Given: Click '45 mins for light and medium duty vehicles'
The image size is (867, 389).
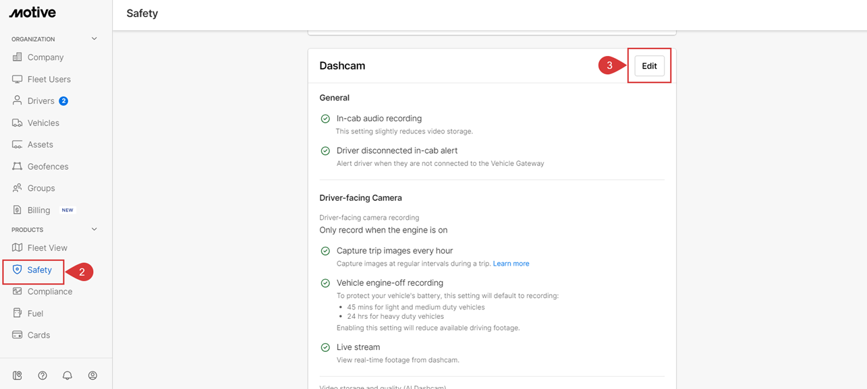Looking at the screenshot, I should pos(416,307).
